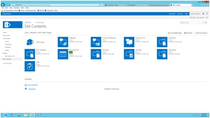Open the Discussions List tile icon
The width and height of the screenshot is (210, 118).
coord(129,42)
